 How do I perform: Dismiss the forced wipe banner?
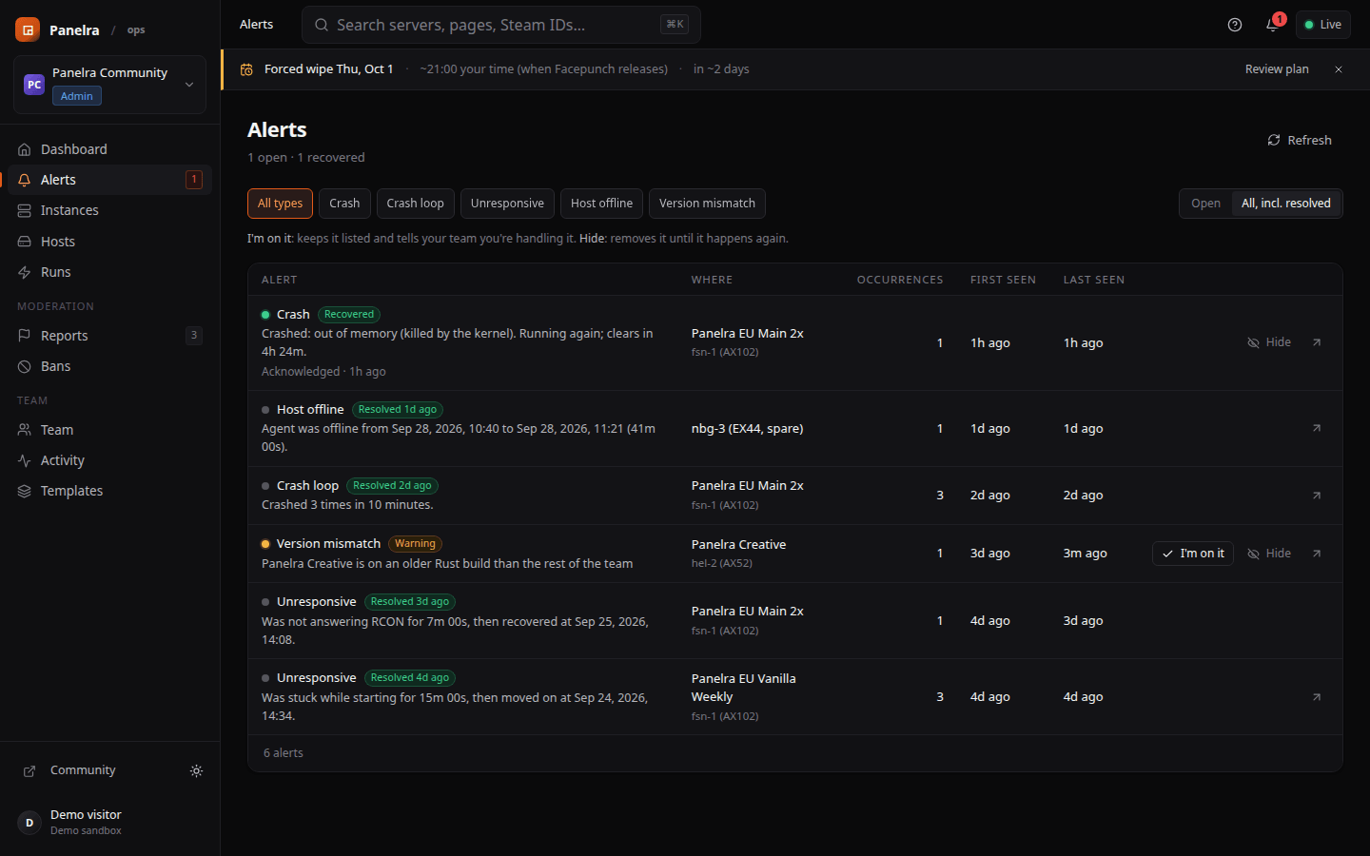[x=1339, y=69]
